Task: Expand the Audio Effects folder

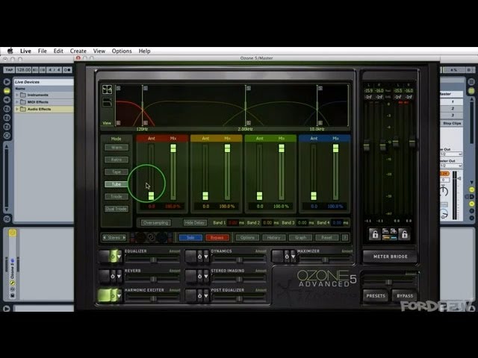Action: (x=17, y=109)
